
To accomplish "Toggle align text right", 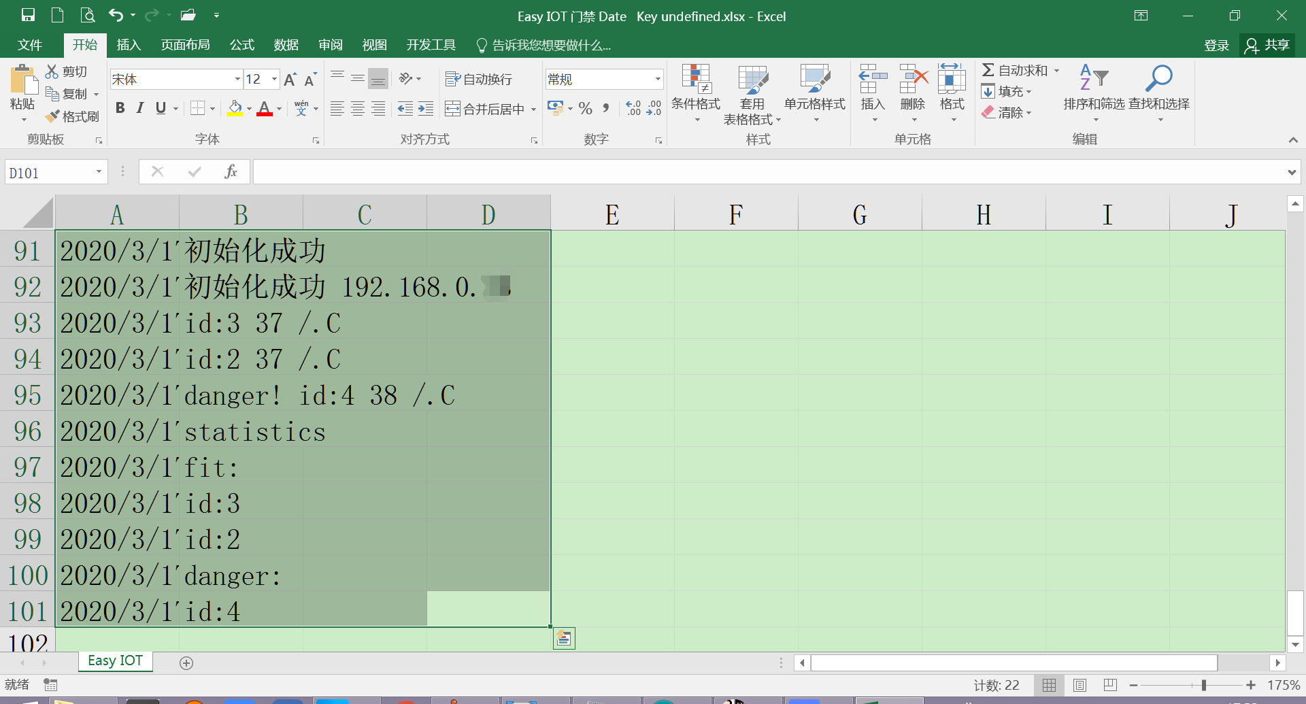I will tap(378, 108).
